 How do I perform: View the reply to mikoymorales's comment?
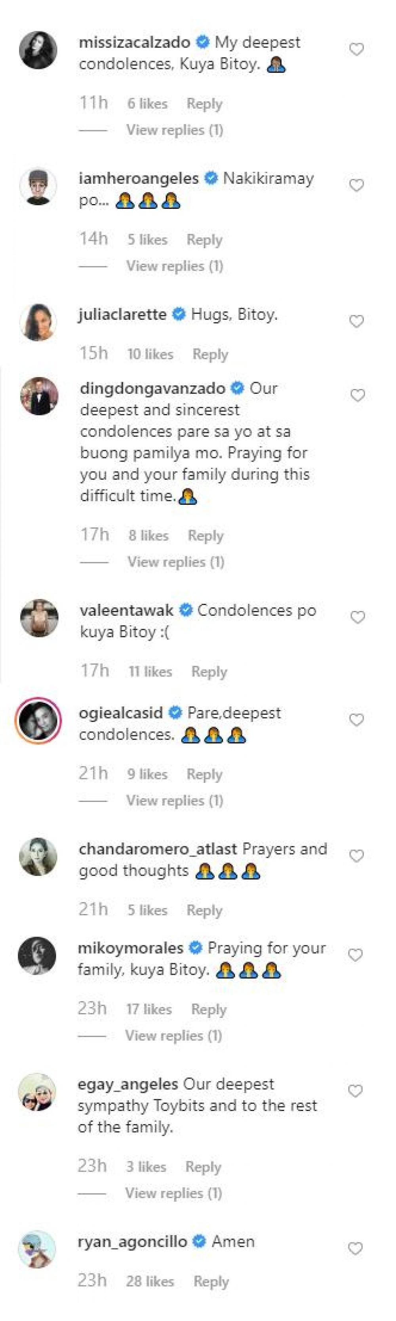[174, 1035]
